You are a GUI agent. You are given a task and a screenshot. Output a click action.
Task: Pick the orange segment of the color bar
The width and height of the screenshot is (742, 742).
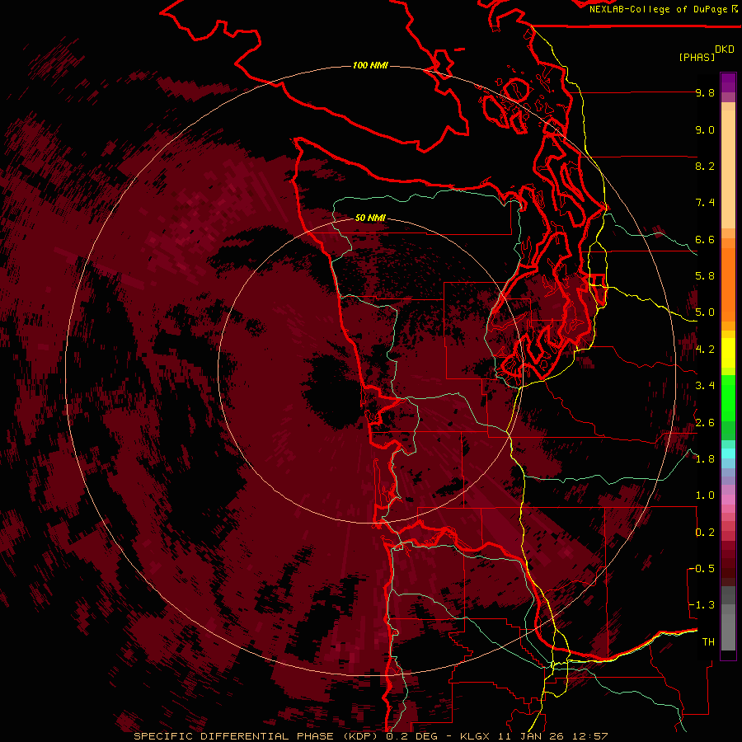(728, 284)
